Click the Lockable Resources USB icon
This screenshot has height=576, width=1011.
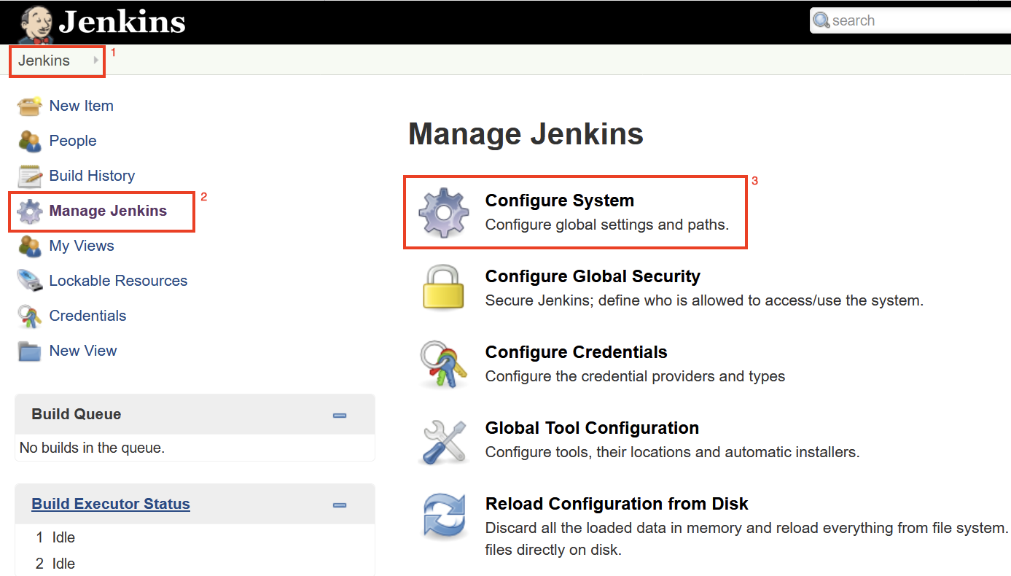[30, 281]
